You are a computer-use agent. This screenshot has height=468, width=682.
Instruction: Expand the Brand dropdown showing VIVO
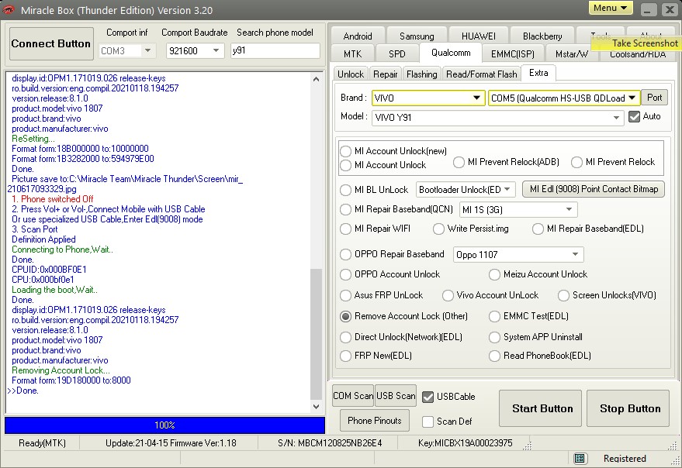tap(477, 98)
